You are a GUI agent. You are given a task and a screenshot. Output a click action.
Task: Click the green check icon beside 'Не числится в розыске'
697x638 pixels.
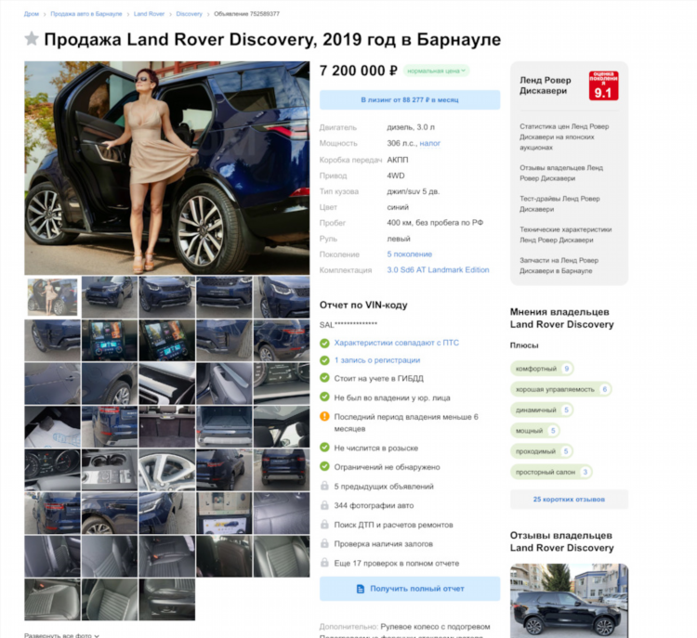tap(324, 448)
